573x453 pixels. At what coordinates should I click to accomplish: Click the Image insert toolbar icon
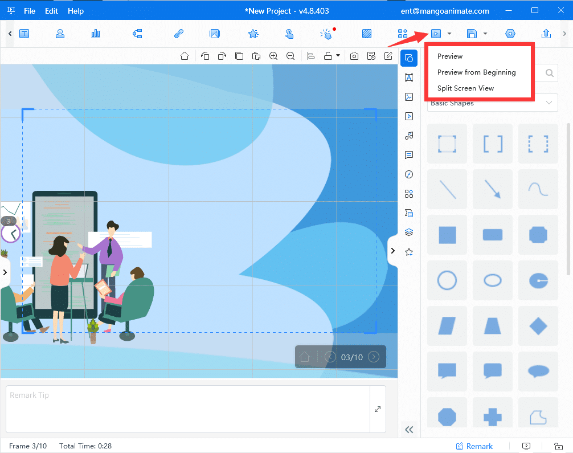[214, 34]
